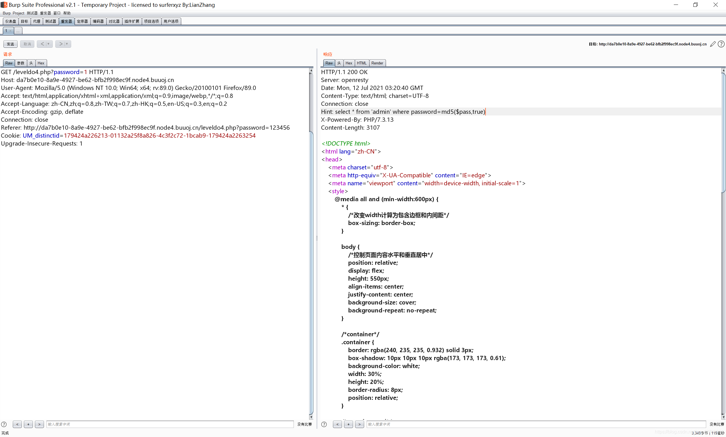Screen dimensions: 726x437
Task: Switch to the Render tab in the response
Action: (x=377, y=63)
